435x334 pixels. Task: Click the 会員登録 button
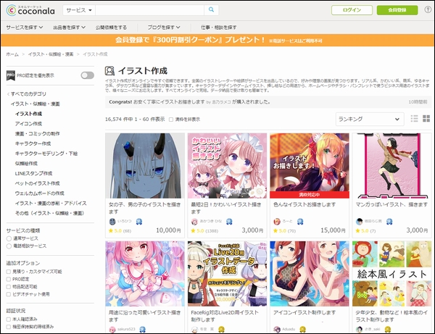(397, 10)
